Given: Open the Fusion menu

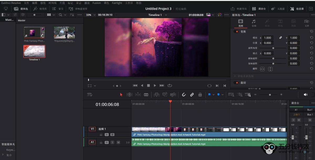Looking at the screenshot, I should click(97, 3).
